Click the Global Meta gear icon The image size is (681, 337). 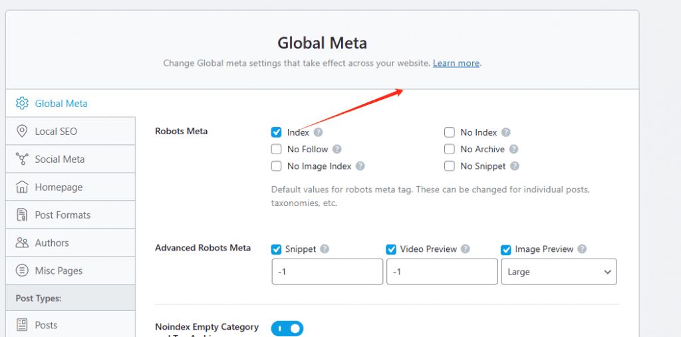(22, 104)
